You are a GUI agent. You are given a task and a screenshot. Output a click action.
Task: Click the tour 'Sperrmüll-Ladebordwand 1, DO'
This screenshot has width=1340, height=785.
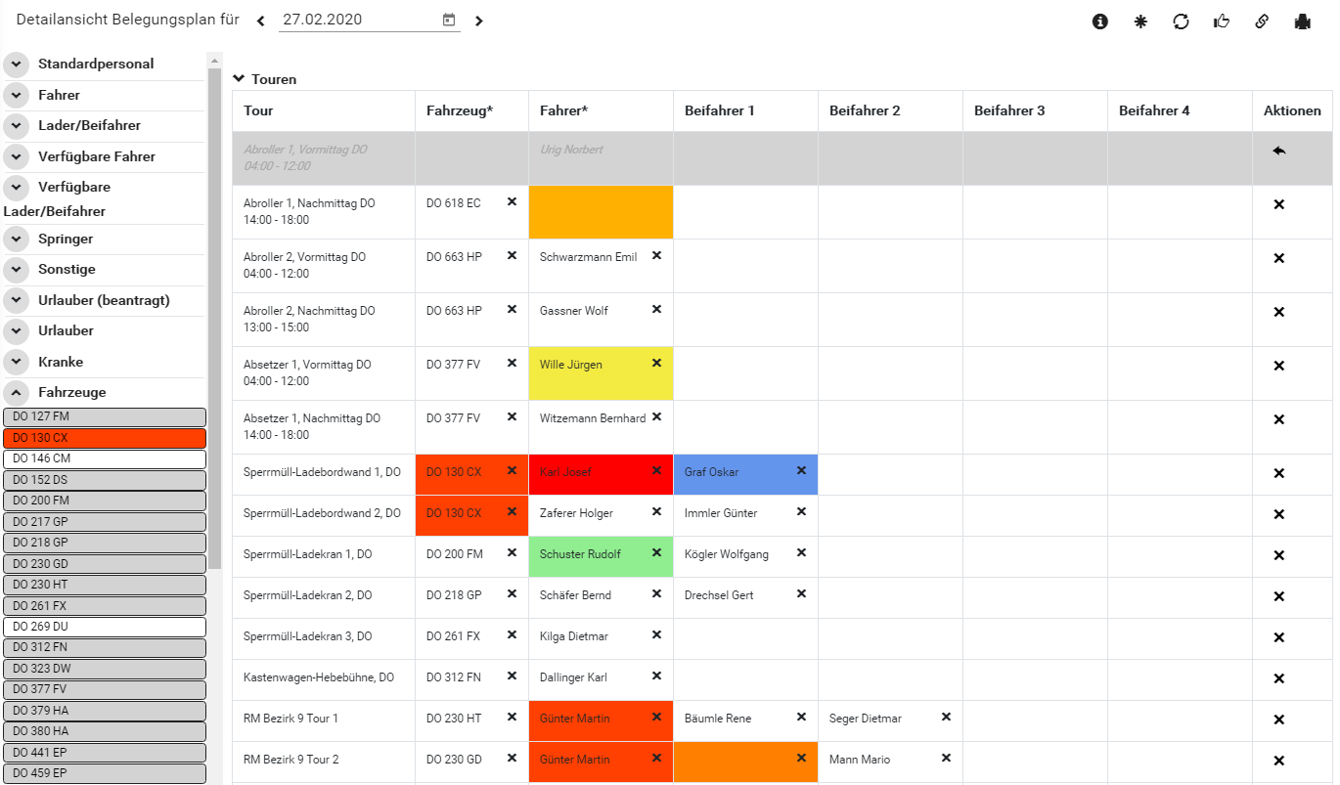(322, 472)
